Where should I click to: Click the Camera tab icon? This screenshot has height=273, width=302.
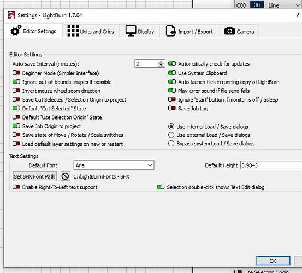click(229, 31)
